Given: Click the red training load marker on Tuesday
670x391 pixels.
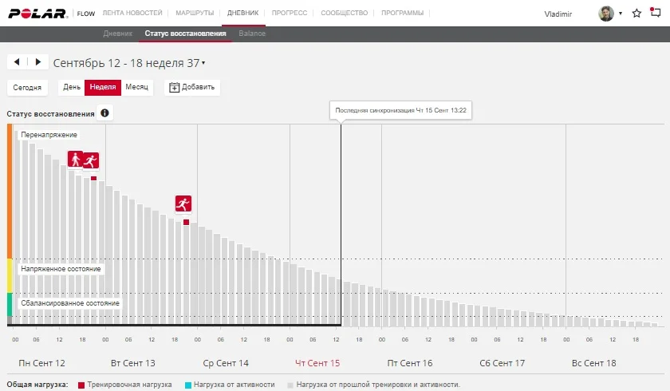Looking at the screenshot, I should 187,222.
